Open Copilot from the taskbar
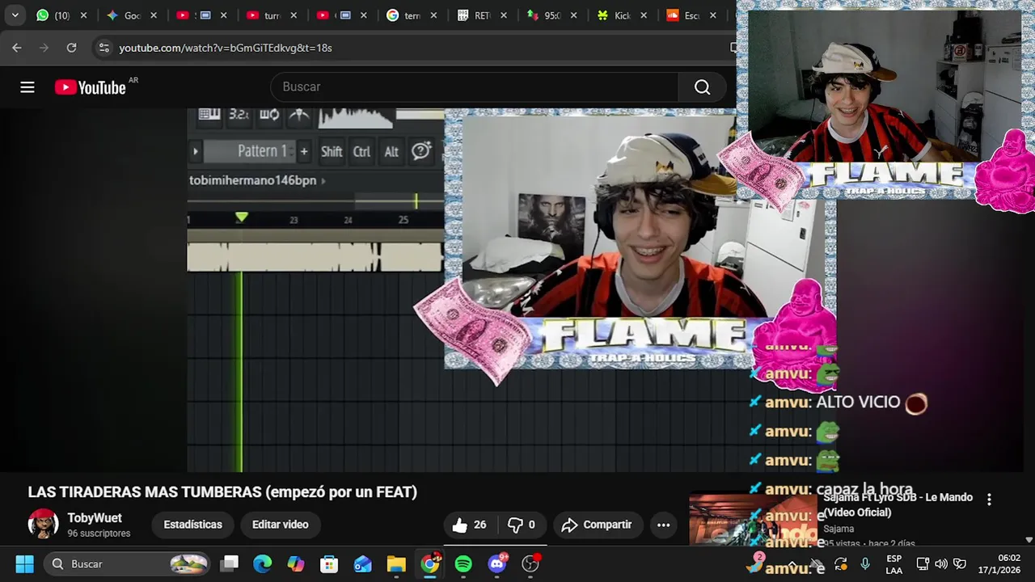 [296, 564]
